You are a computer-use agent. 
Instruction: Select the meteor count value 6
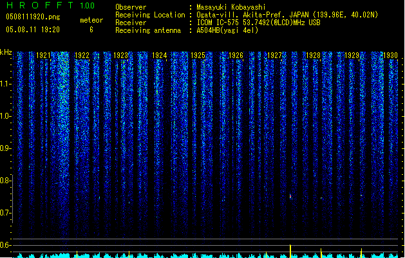(x=91, y=30)
